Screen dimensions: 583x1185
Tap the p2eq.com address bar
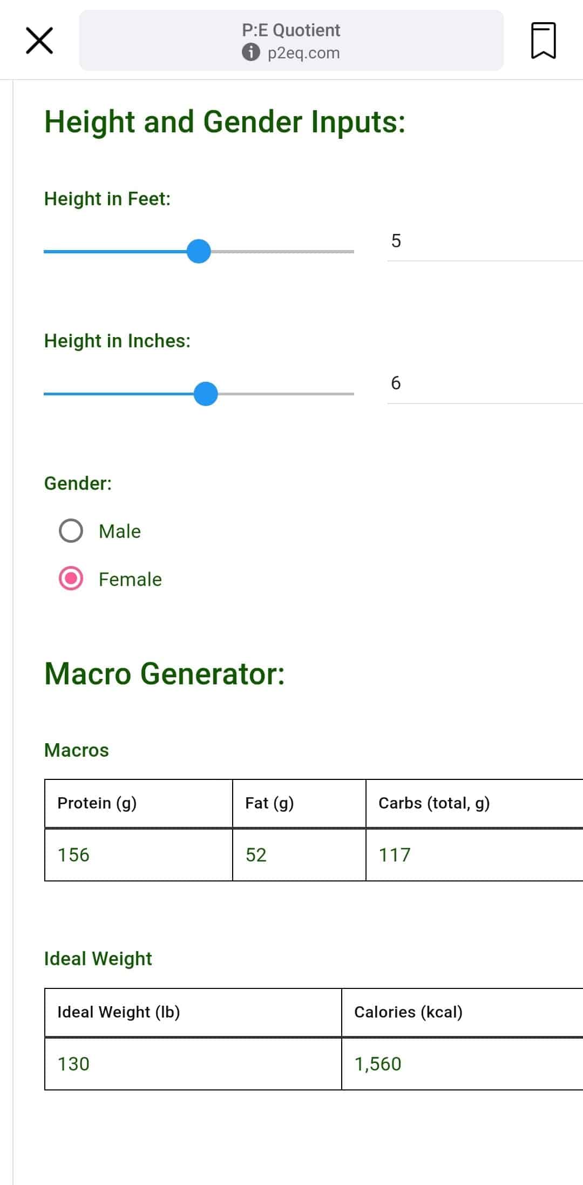[x=291, y=41]
